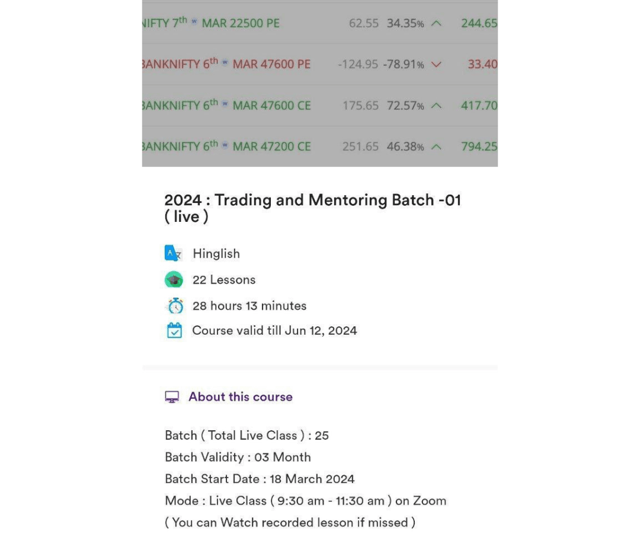Click the 22 Lessons entry

click(224, 279)
